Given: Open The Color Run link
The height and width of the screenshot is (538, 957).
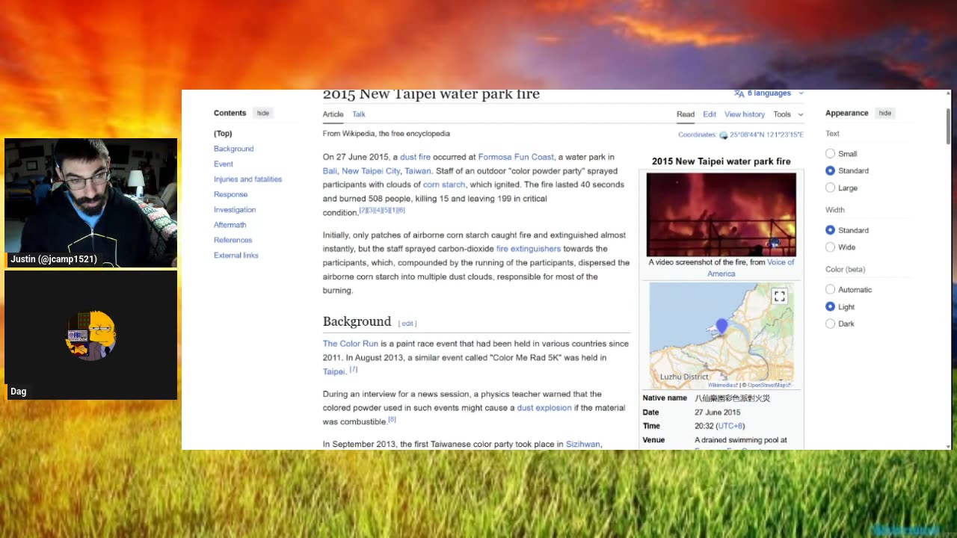Looking at the screenshot, I should click(351, 344).
